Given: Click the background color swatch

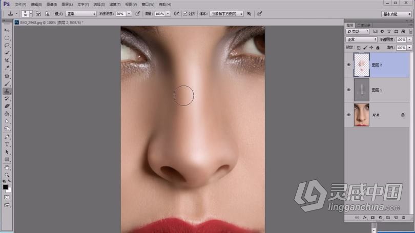Looking at the screenshot, I should click(x=9, y=190).
